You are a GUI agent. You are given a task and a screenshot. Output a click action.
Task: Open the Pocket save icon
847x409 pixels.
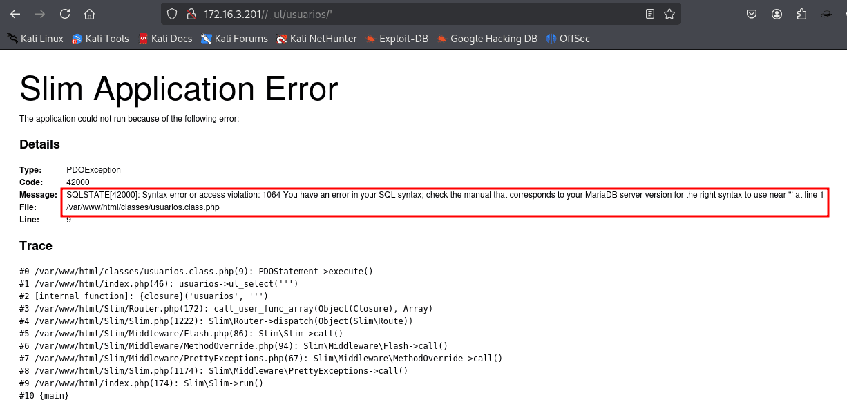[752, 14]
